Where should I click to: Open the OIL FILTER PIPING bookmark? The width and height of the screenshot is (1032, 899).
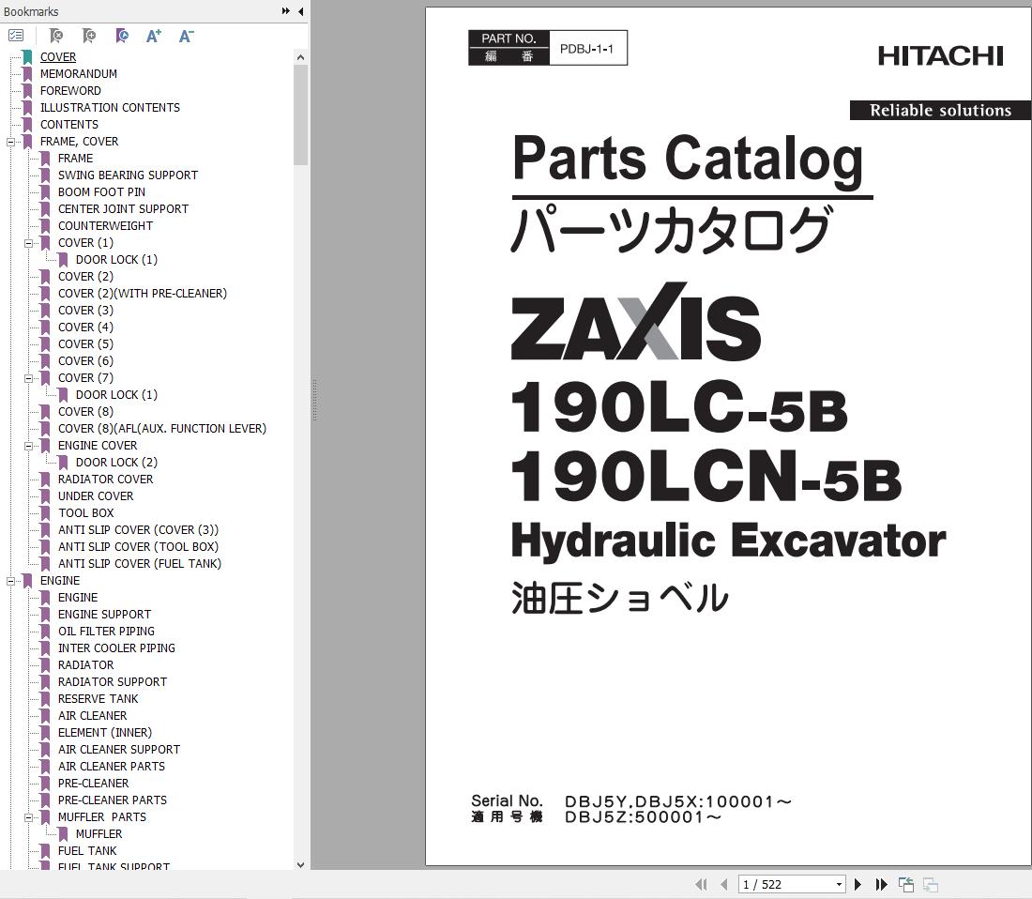point(106,632)
